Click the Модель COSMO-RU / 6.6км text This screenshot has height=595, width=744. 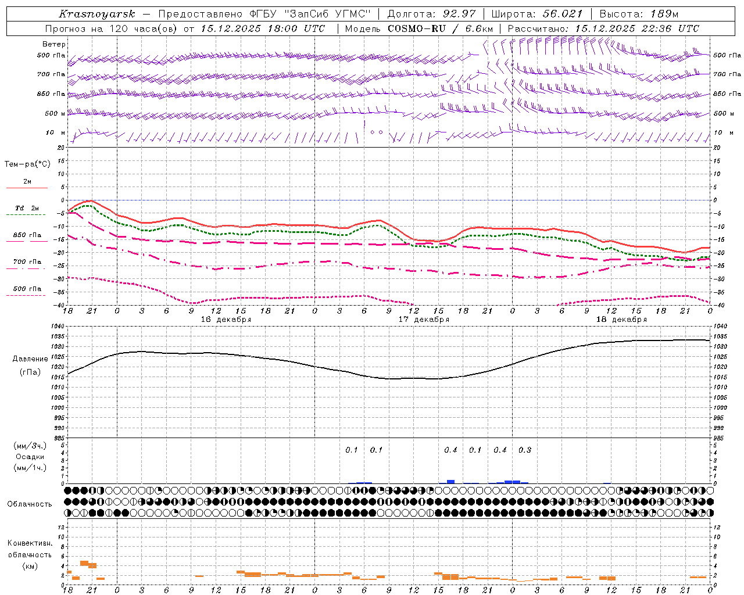click(419, 28)
